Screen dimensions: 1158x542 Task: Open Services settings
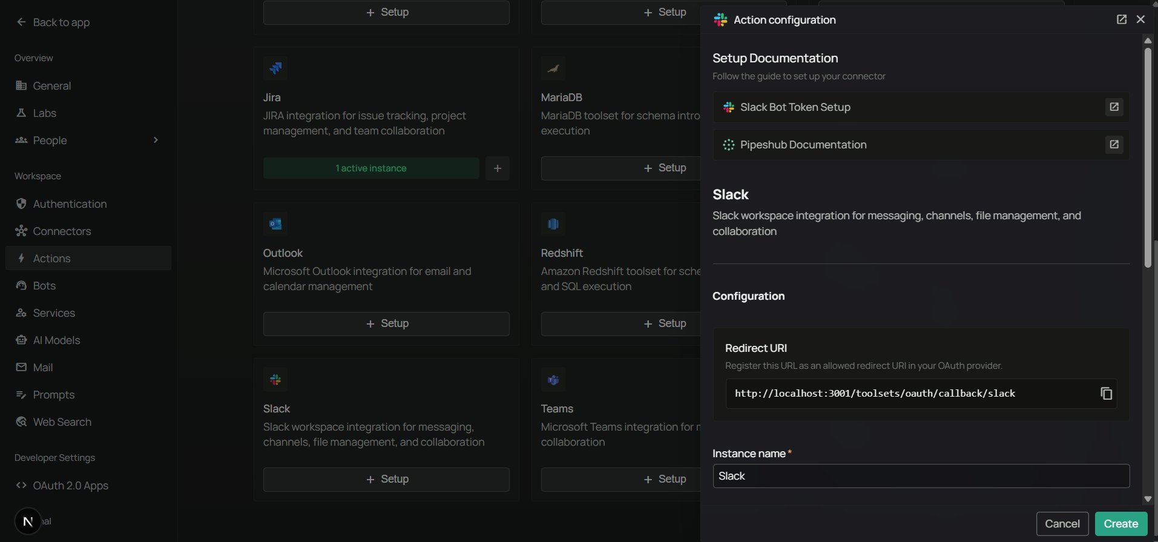pyautogui.click(x=88, y=313)
